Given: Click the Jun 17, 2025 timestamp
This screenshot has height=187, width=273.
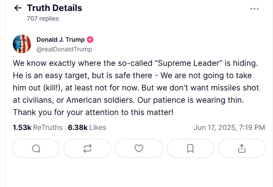Looking at the screenshot, I should (x=229, y=128).
